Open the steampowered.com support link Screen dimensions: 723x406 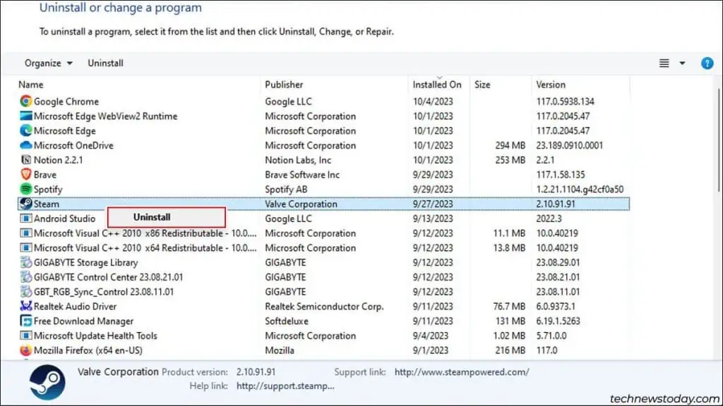click(462, 372)
